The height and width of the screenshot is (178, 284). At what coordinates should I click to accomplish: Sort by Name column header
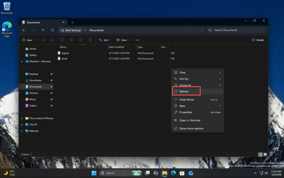(x=63, y=47)
